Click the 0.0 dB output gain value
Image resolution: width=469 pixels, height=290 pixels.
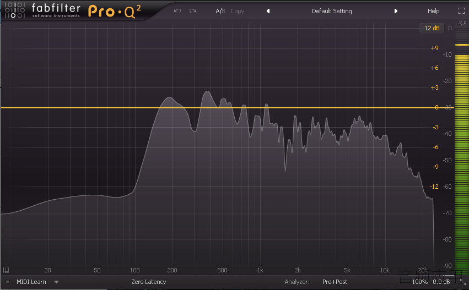441,282
